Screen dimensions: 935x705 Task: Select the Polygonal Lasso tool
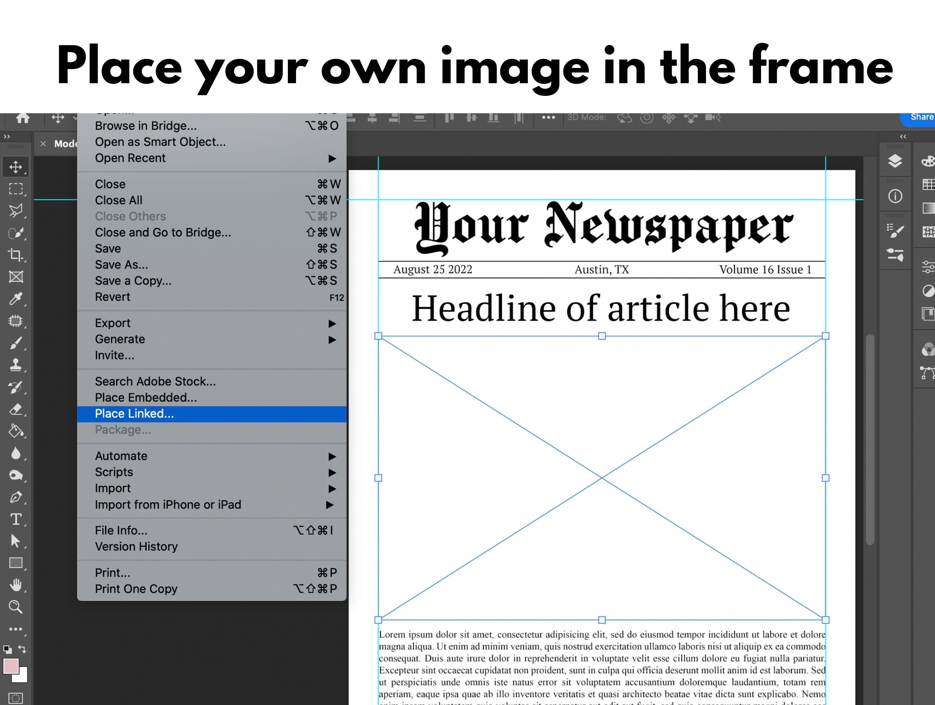(16, 210)
